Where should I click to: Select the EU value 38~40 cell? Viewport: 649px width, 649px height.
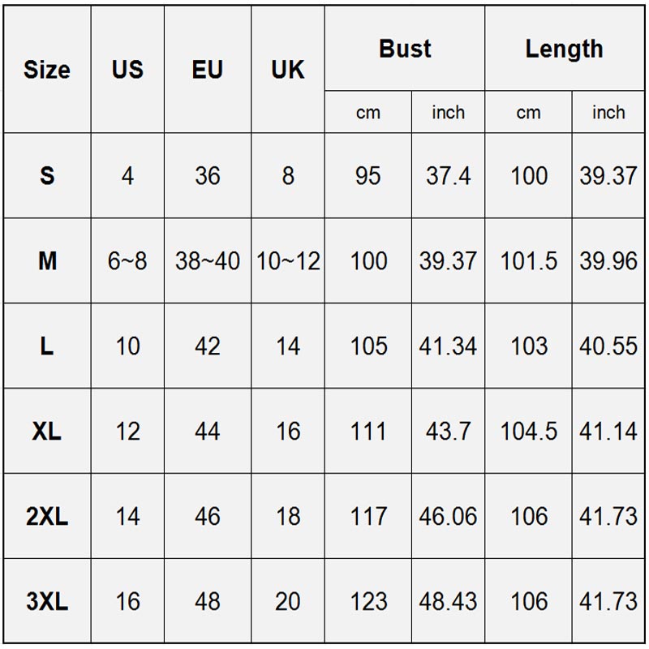coord(207,261)
